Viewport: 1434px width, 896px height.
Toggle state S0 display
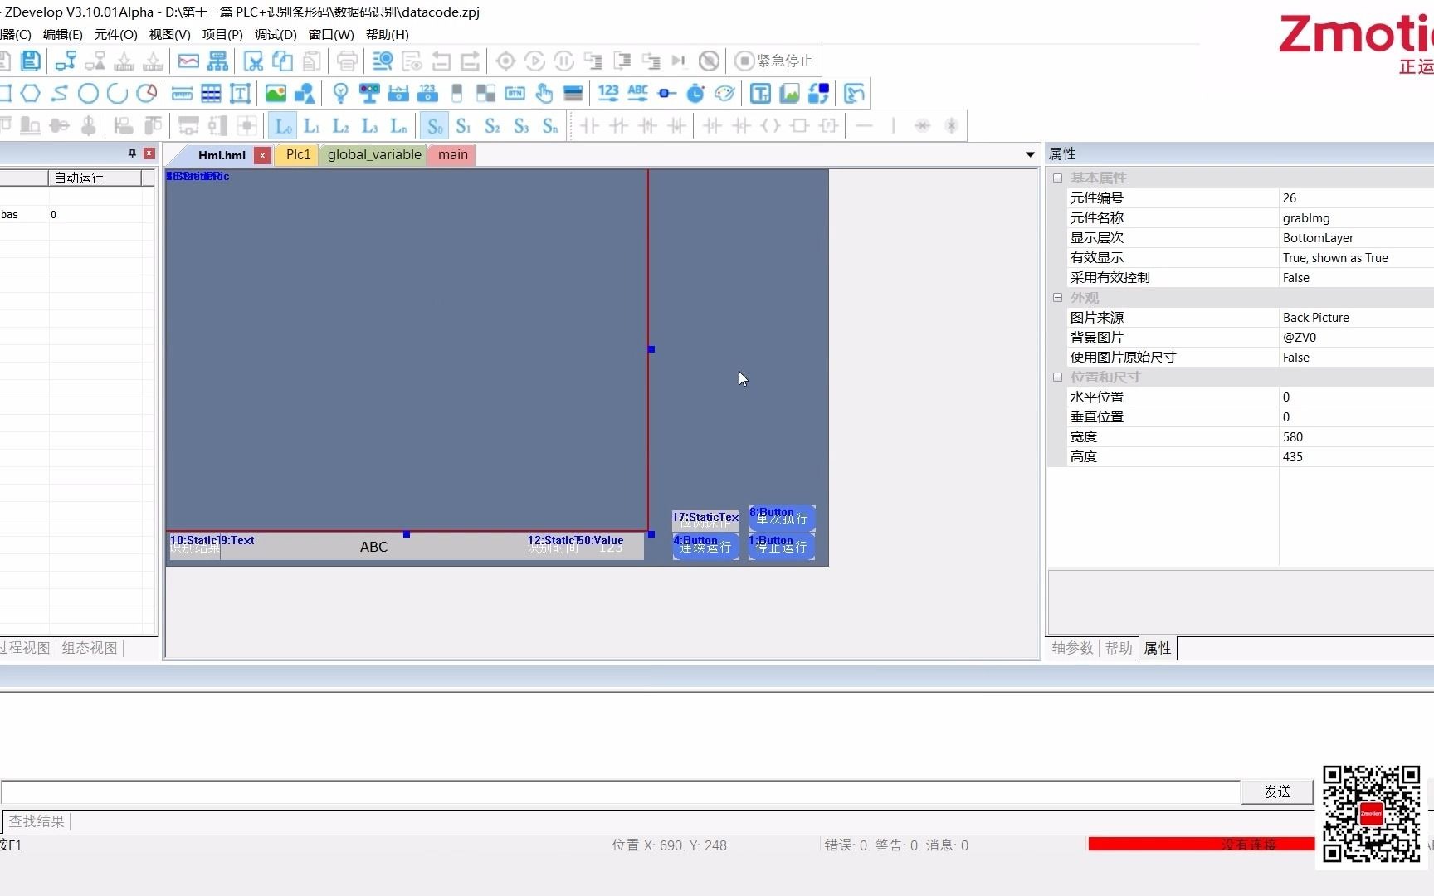pos(435,126)
